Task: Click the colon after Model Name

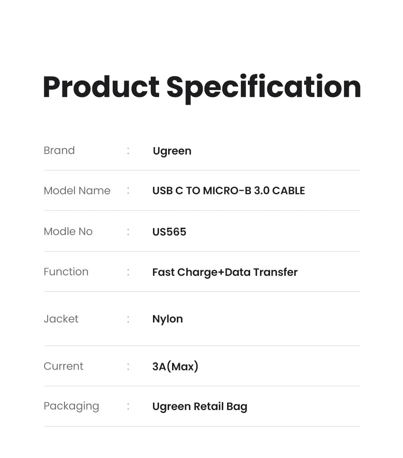Action: click(128, 191)
